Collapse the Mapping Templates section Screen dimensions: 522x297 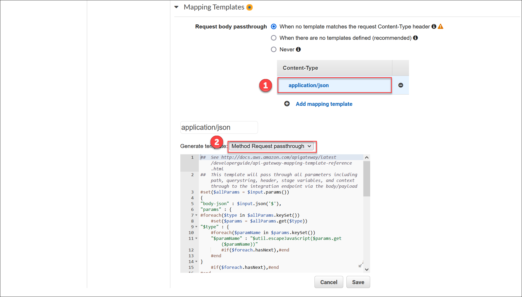(176, 7)
